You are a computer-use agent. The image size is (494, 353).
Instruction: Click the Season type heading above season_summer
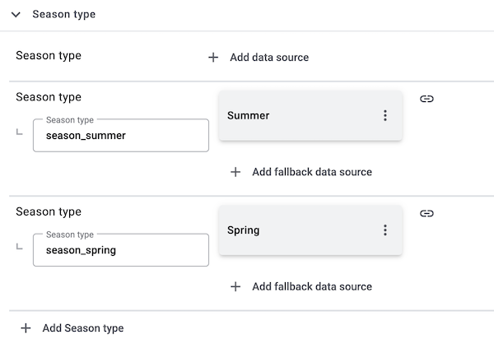[49, 97]
